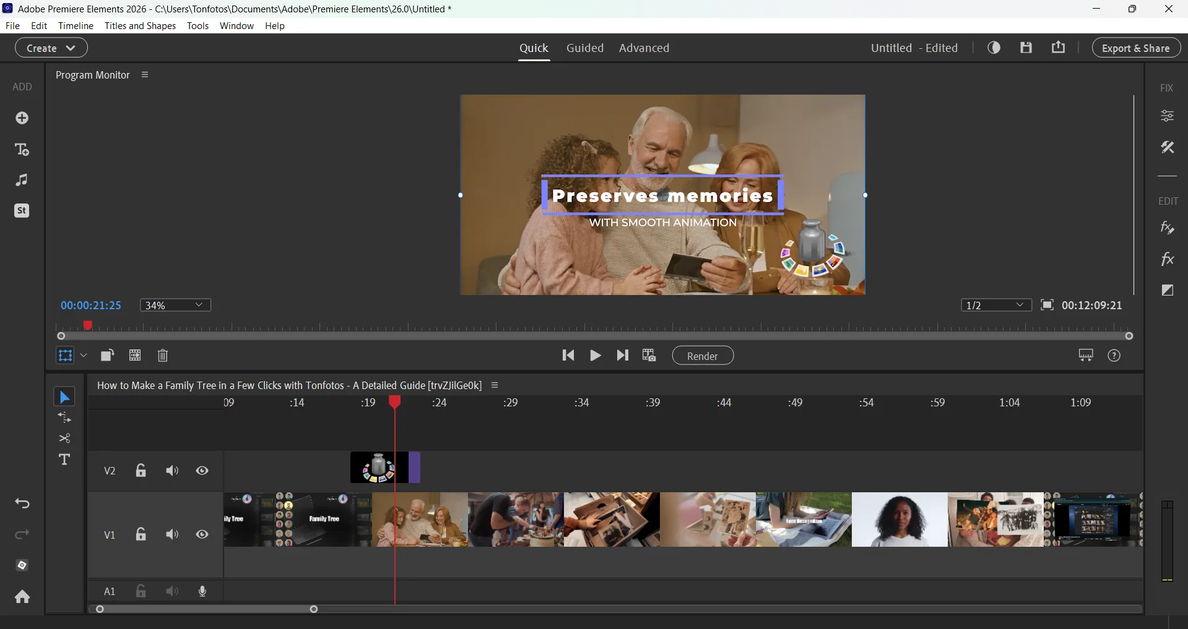Image resolution: width=1188 pixels, height=629 pixels.
Task: Expand the Create menu dropdown
Action: click(51, 48)
